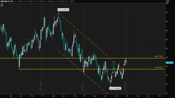The width and height of the screenshot is (175, 98).
Task: Click the chart scale icon above price axis
Action: (x=168, y=1)
